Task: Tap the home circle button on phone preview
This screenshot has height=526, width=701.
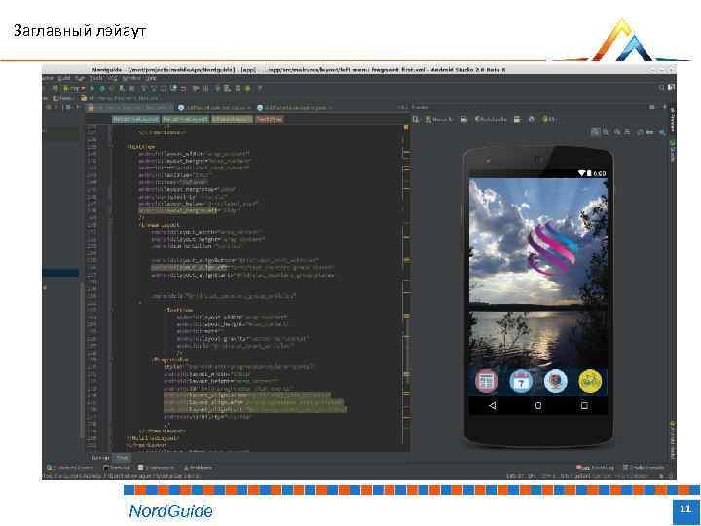Action: click(538, 405)
